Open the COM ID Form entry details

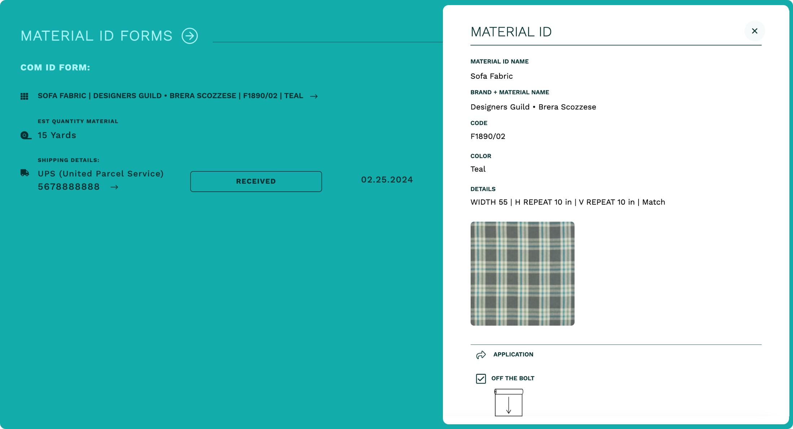click(x=170, y=96)
